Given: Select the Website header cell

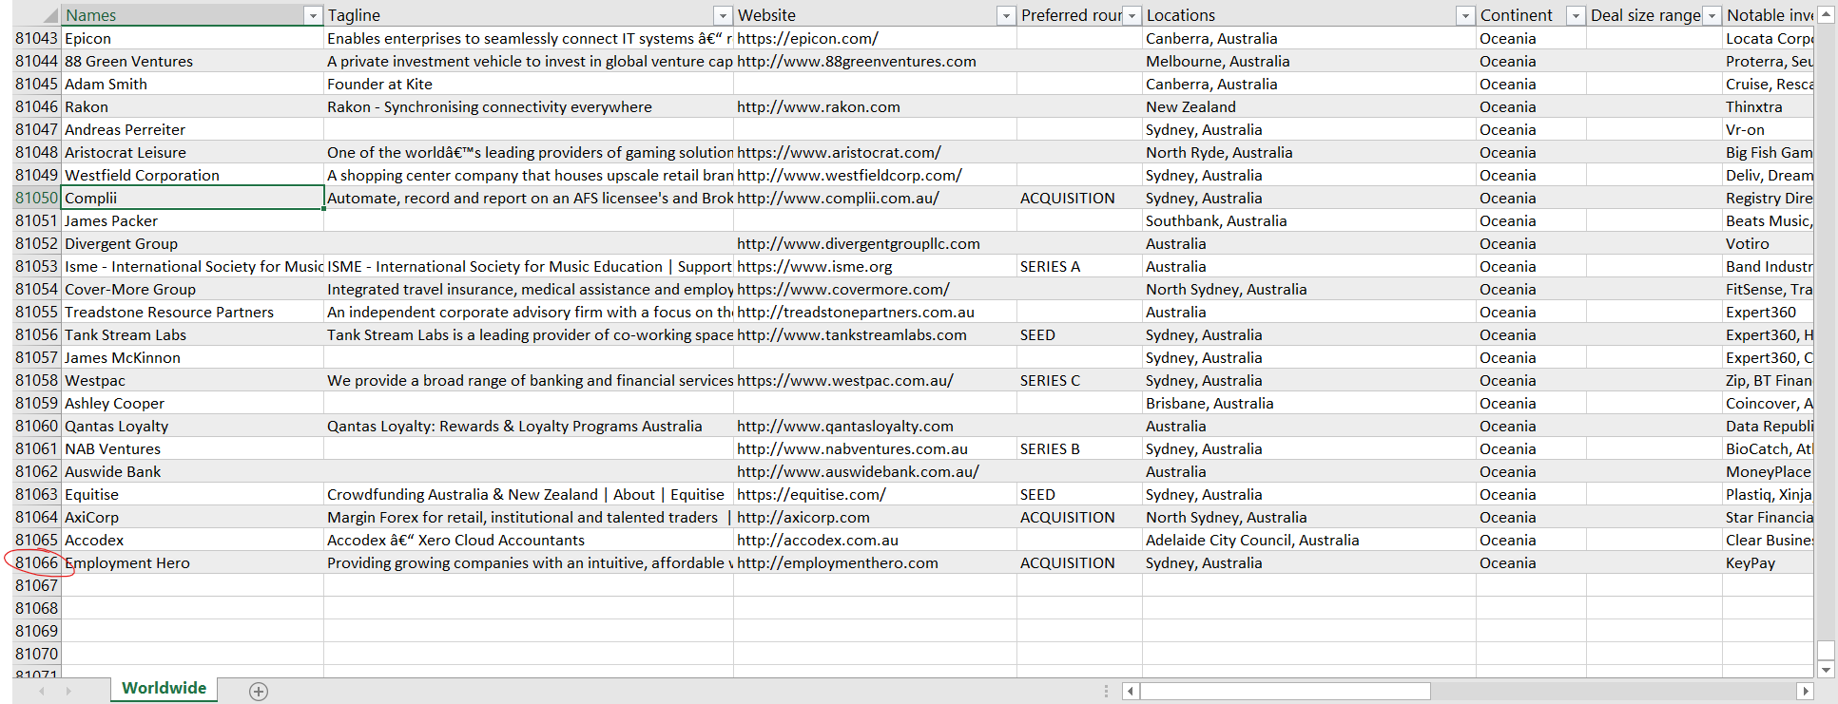Looking at the screenshot, I should [865, 15].
